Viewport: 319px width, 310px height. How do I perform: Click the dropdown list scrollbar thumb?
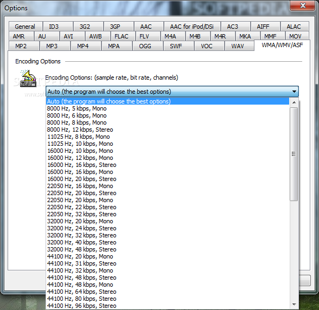[294, 154]
